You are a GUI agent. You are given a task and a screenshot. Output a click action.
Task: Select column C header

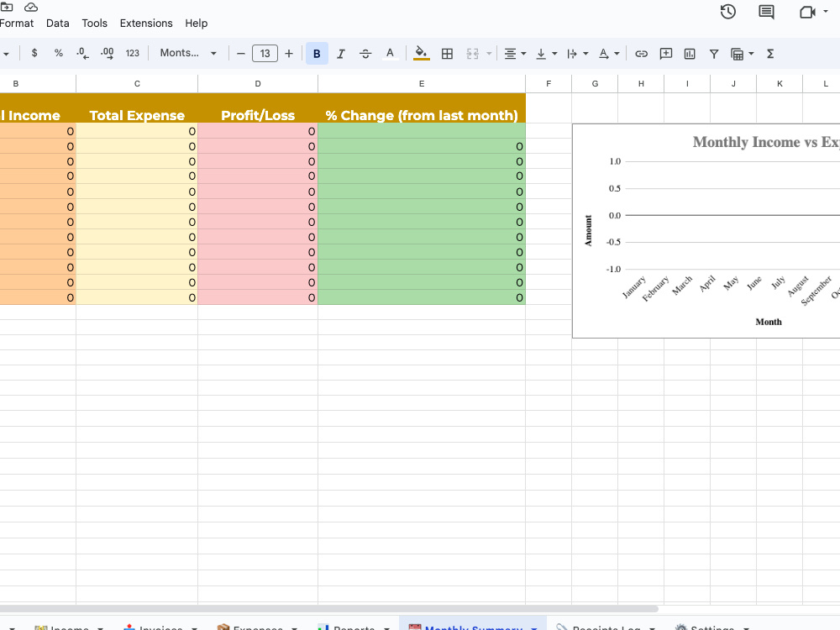point(137,83)
